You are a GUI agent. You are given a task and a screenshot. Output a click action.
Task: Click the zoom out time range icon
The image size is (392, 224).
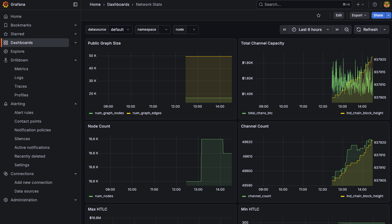pos(346,29)
